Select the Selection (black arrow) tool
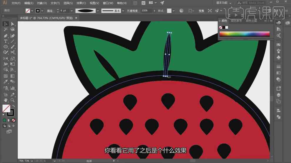 pos(5,24)
